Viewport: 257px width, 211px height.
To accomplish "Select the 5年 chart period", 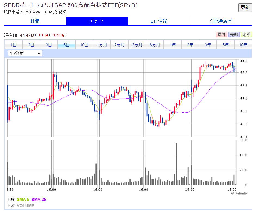I will pos(226,45).
